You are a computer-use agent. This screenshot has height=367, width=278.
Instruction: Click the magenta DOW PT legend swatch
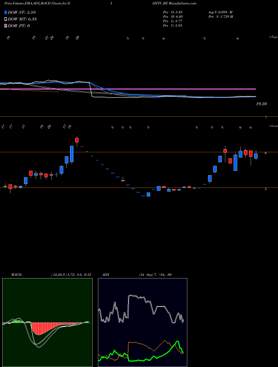[x=6, y=26]
